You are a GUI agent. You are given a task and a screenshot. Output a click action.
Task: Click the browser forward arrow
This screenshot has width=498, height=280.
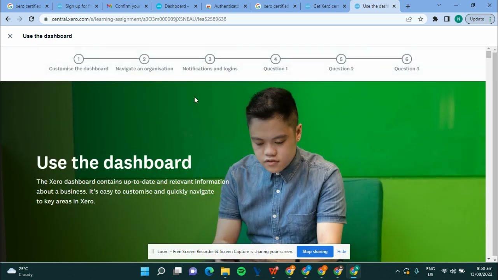coord(19,19)
